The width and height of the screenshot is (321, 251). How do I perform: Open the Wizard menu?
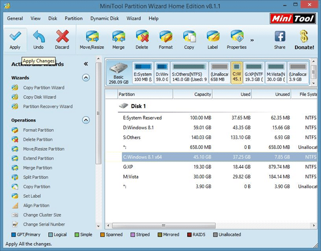tap(134, 18)
